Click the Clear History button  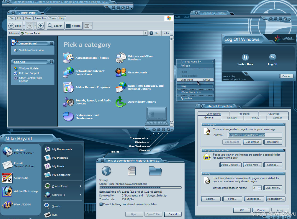(273, 188)
